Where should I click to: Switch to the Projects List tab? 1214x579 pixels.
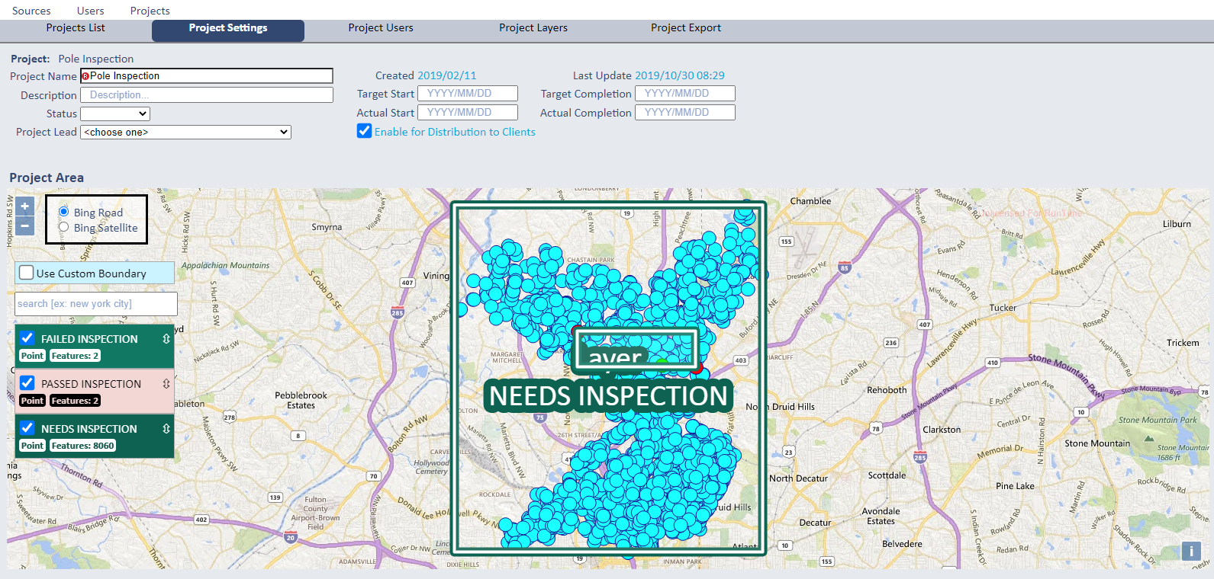click(x=76, y=28)
